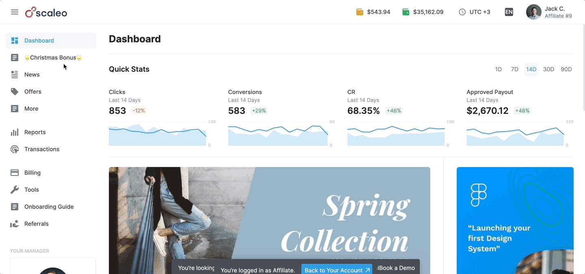The image size is (585, 274).
Task: Click the -12% clicks change badge
Action: [139, 111]
